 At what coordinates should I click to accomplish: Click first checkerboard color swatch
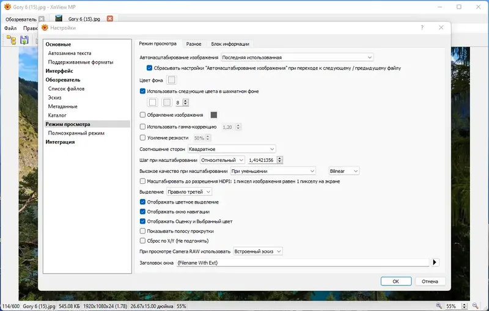click(152, 102)
